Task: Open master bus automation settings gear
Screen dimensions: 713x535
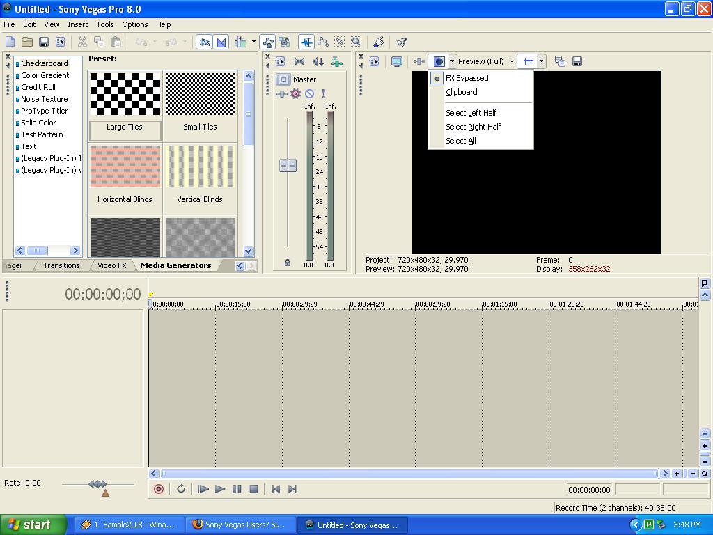Action: tap(295, 94)
